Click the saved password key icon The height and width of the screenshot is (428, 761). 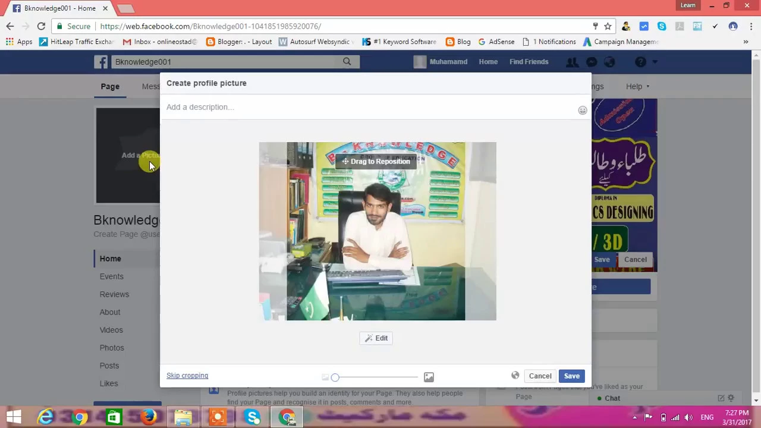(595, 26)
